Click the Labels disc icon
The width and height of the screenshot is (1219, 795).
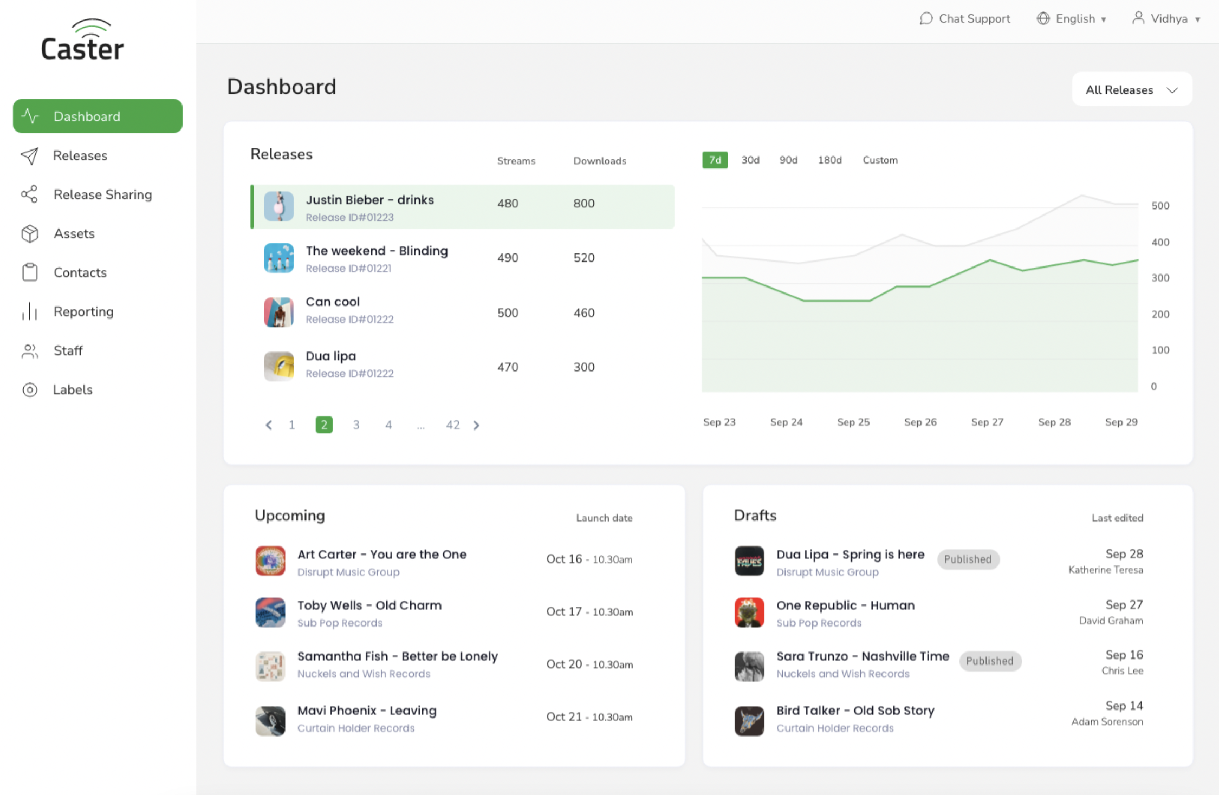[30, 390]
